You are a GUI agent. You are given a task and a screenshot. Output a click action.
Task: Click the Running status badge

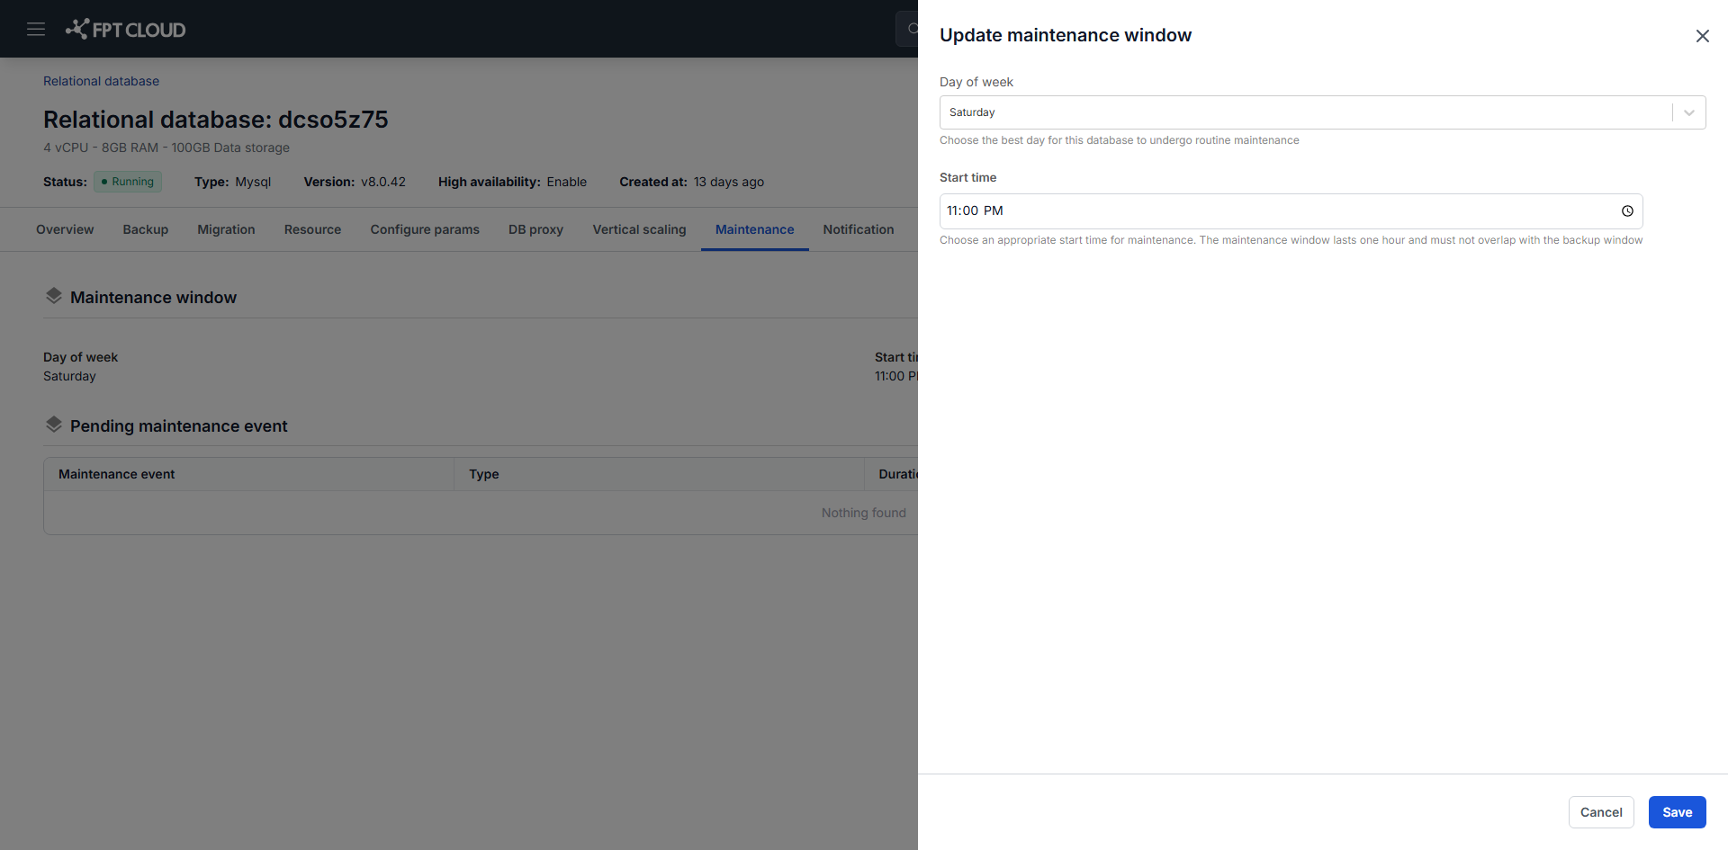coord(128,182)
